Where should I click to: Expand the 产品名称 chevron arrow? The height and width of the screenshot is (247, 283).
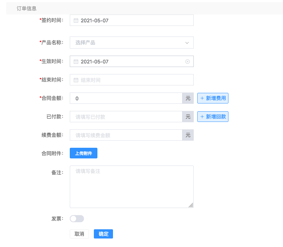pos(187,43)
